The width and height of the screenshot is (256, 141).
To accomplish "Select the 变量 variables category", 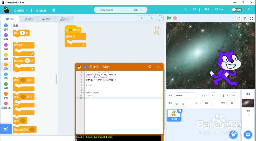I will point(6,96).
